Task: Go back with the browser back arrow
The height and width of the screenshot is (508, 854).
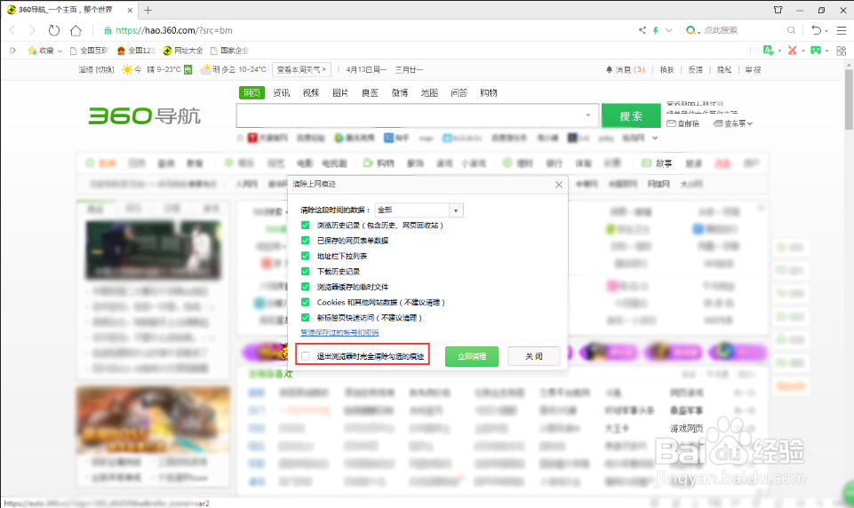Action: [12, 30]
